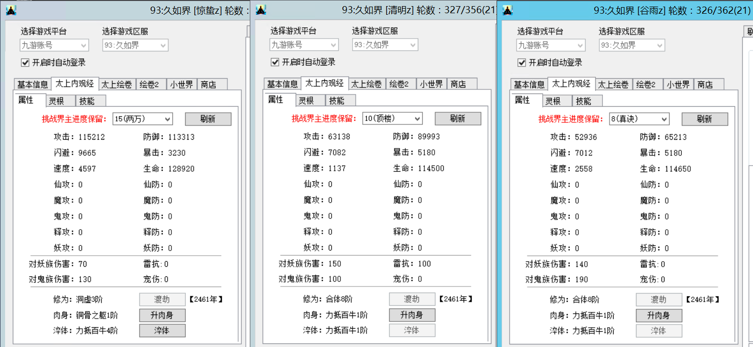
Task: Open 九游账号 platform dropdown in 谷雨z window
Action: (x=551, y=45)
